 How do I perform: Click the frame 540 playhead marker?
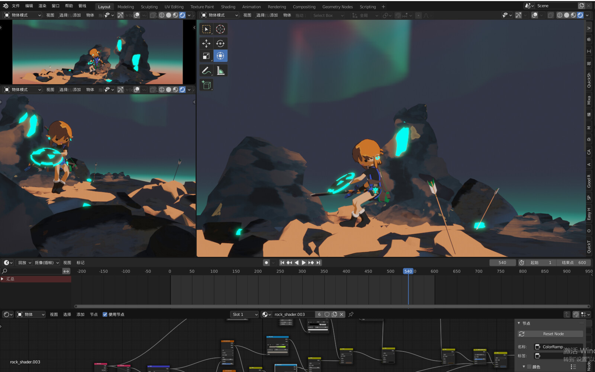(x=408, y=271)
